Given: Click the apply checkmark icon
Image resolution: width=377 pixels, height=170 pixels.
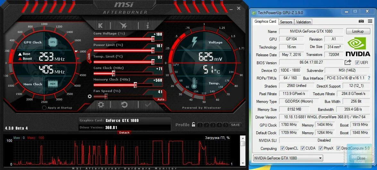Looking at the screenshot, I should 148,104.
